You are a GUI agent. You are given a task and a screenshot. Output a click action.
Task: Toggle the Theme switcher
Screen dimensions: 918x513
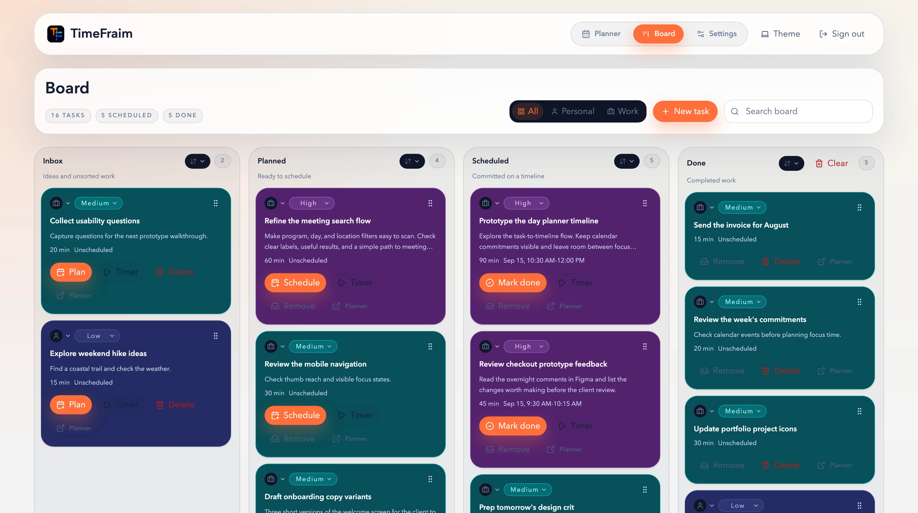[781, 34]
